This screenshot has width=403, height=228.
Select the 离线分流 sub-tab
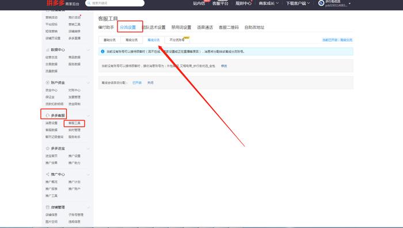[x=154, y=40]
